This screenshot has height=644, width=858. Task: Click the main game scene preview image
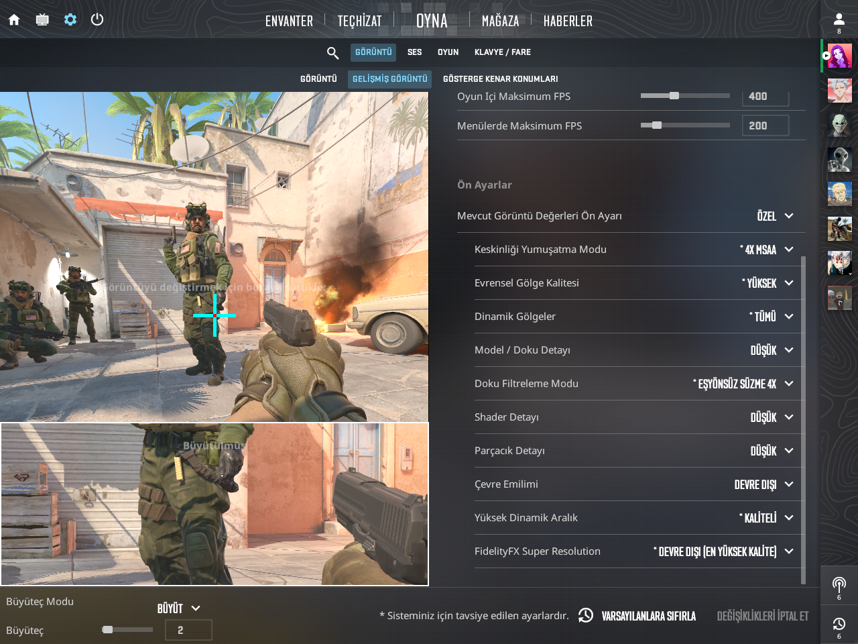pos(214,257)
